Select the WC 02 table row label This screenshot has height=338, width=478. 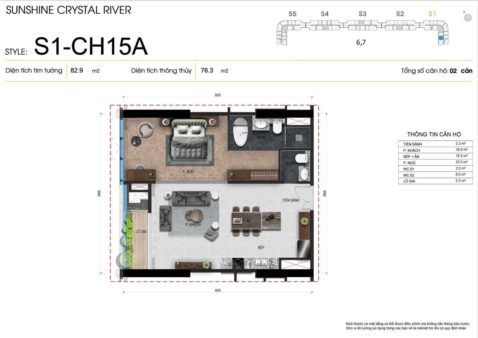tap(409, 175)
